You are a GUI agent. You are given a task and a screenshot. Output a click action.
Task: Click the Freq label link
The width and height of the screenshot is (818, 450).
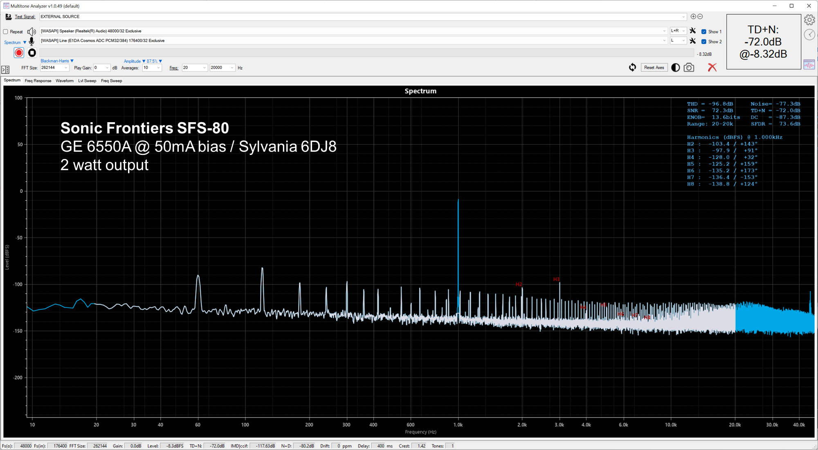pyautogui.click(x=174, y=68)
